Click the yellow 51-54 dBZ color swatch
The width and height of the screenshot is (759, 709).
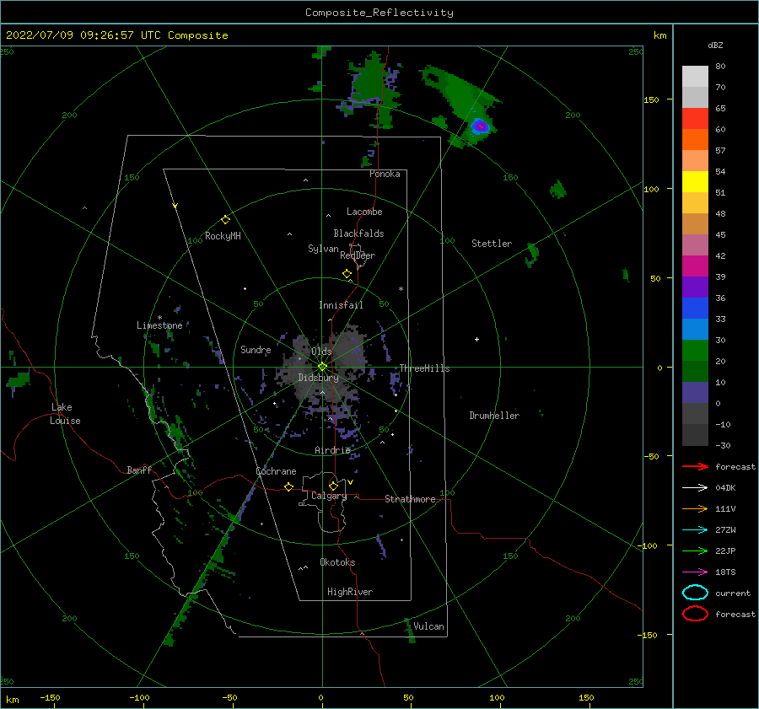click(x=695, y=182)
